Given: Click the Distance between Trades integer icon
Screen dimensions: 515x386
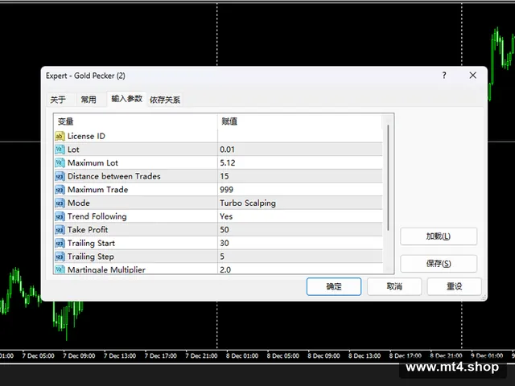Looking at the screenshot, I should [60, 176].
